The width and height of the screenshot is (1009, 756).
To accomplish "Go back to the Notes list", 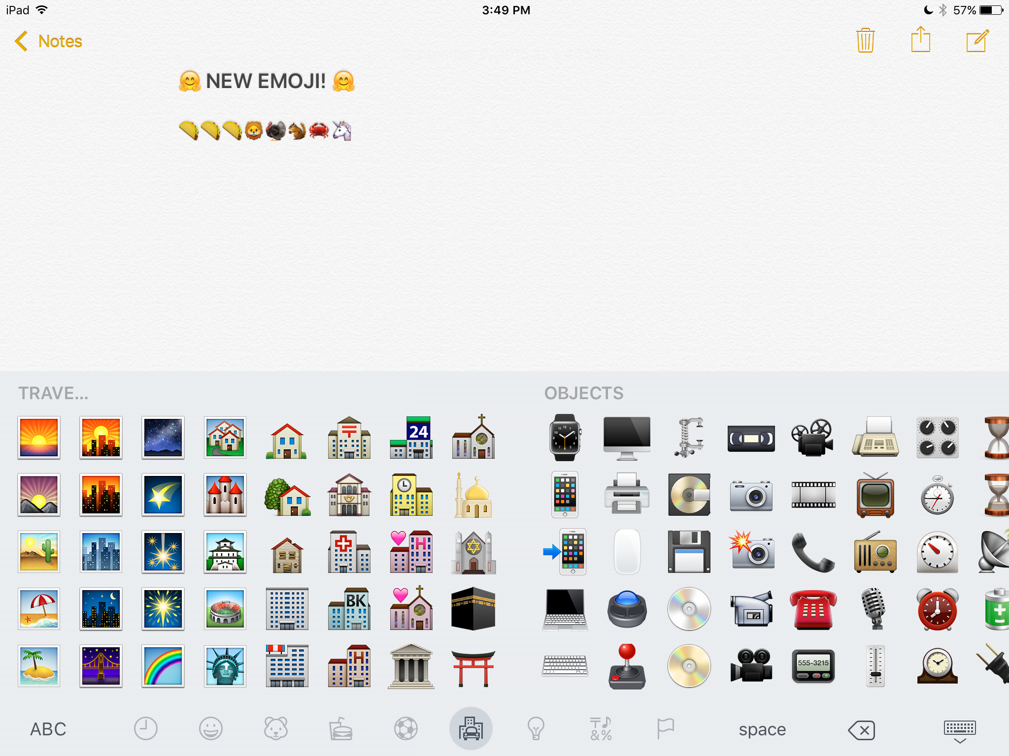I will [48, 41].
